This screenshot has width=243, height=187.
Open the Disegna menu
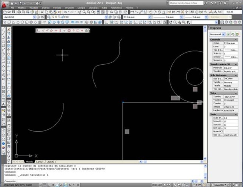(x=81, y=8)
